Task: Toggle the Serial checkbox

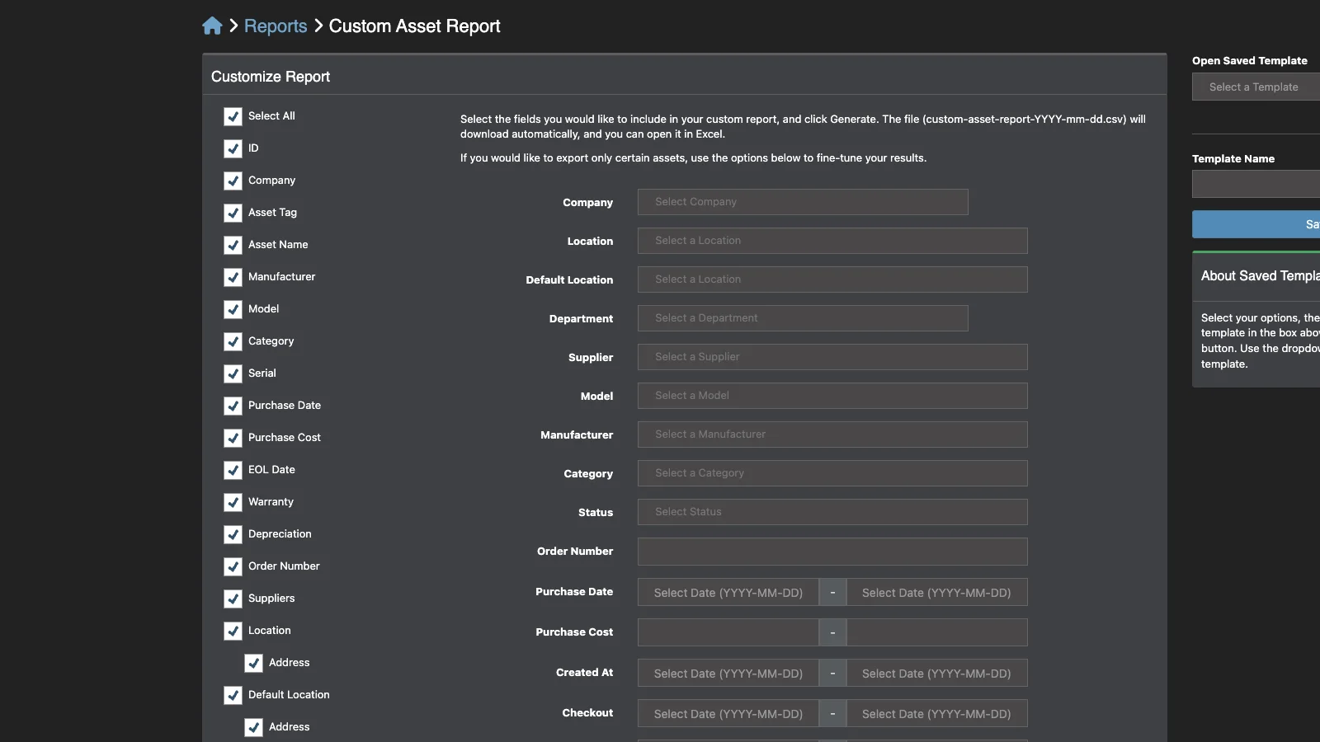Action: pos(233,373)
